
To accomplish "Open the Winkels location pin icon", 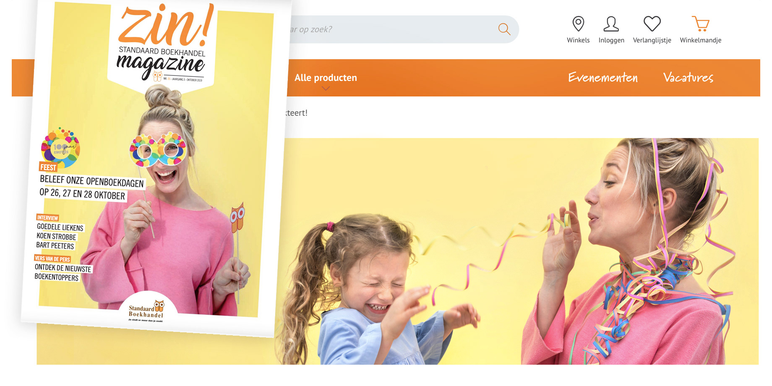I will pos(578,23).
